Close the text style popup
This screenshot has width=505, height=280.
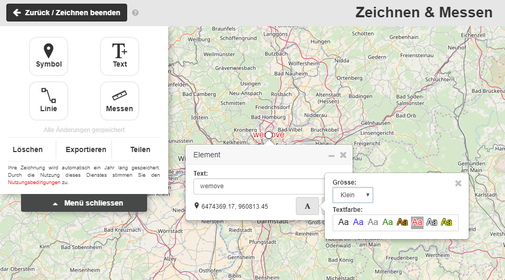458,184
